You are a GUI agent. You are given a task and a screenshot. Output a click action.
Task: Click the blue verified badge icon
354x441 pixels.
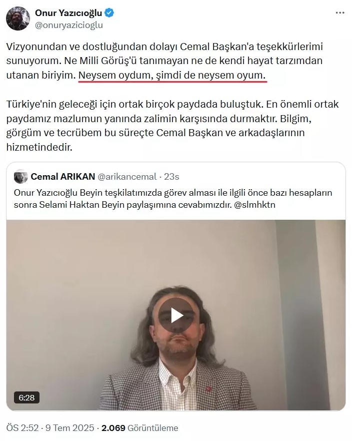pyautogui.click(x=109, y=13)
